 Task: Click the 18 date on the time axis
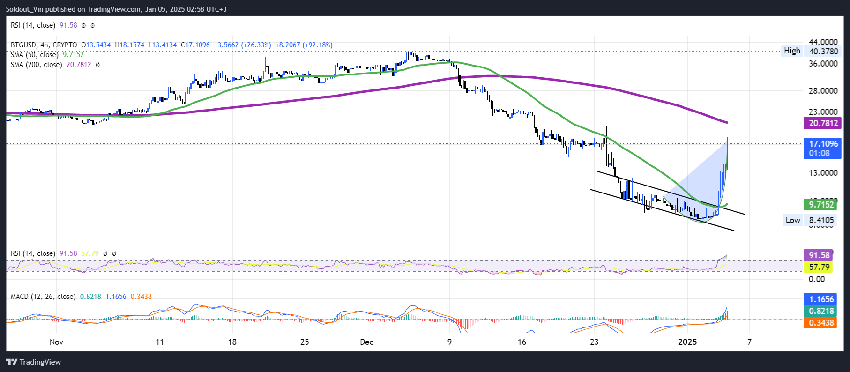pos(232,342)
